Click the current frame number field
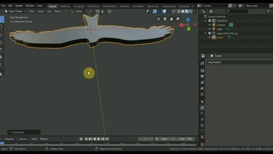This screenshot has width=273, height=154. point(146,139)
